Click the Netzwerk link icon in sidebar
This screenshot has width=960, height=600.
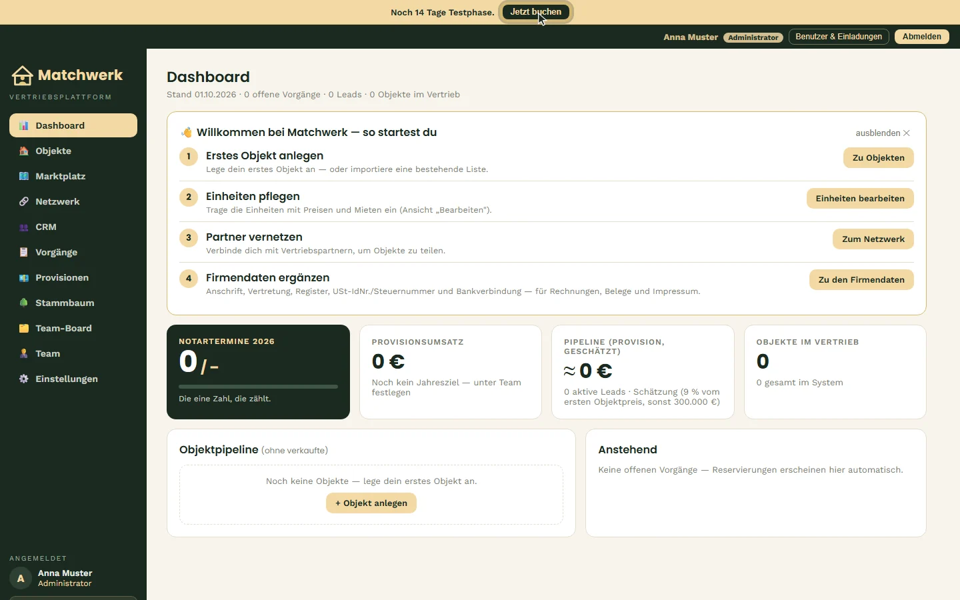pos(24,201)
